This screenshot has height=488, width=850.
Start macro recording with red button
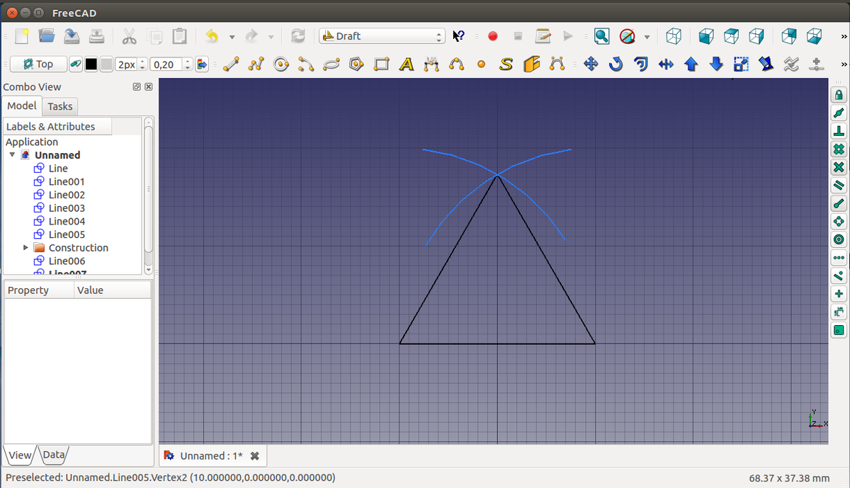493,36
